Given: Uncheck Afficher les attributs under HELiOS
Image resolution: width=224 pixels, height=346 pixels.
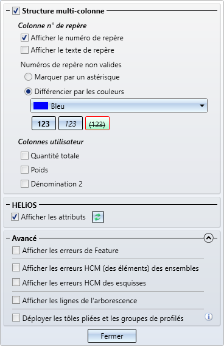Looking at the screenshot, I should 15,217.
